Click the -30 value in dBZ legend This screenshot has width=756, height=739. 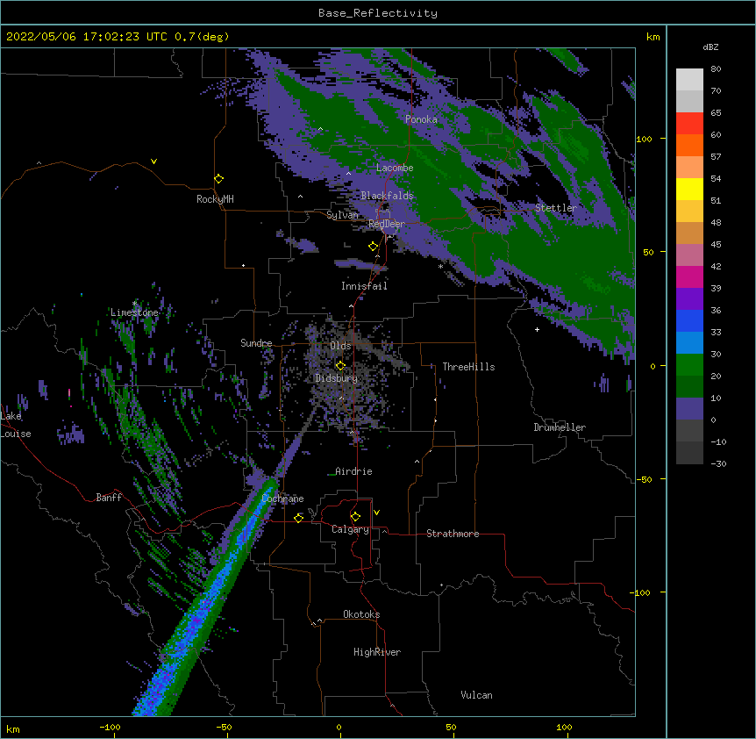[718, 464]
